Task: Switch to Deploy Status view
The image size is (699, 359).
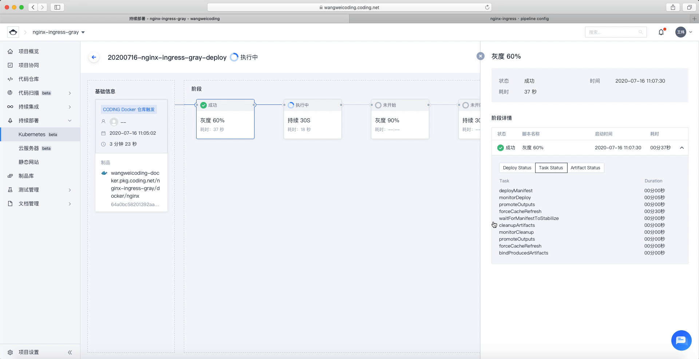Action: click(517, 168)
